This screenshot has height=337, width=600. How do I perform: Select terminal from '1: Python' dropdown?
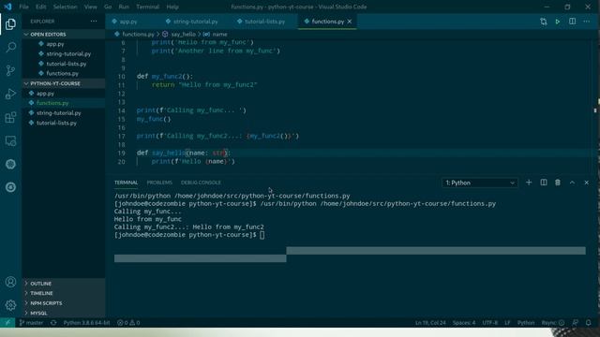point(480,183)
